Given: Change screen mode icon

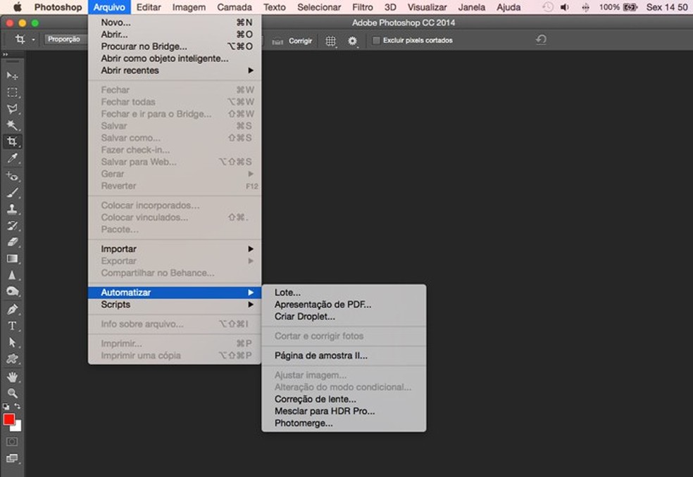Looking at the screenshot, I should tap(12, 459).
